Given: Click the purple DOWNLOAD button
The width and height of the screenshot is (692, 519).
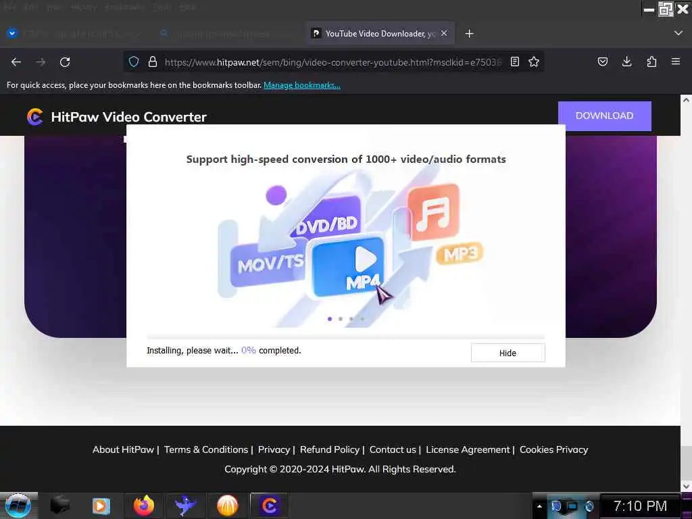Looking at the screenshot, I should tap(605, 116).
